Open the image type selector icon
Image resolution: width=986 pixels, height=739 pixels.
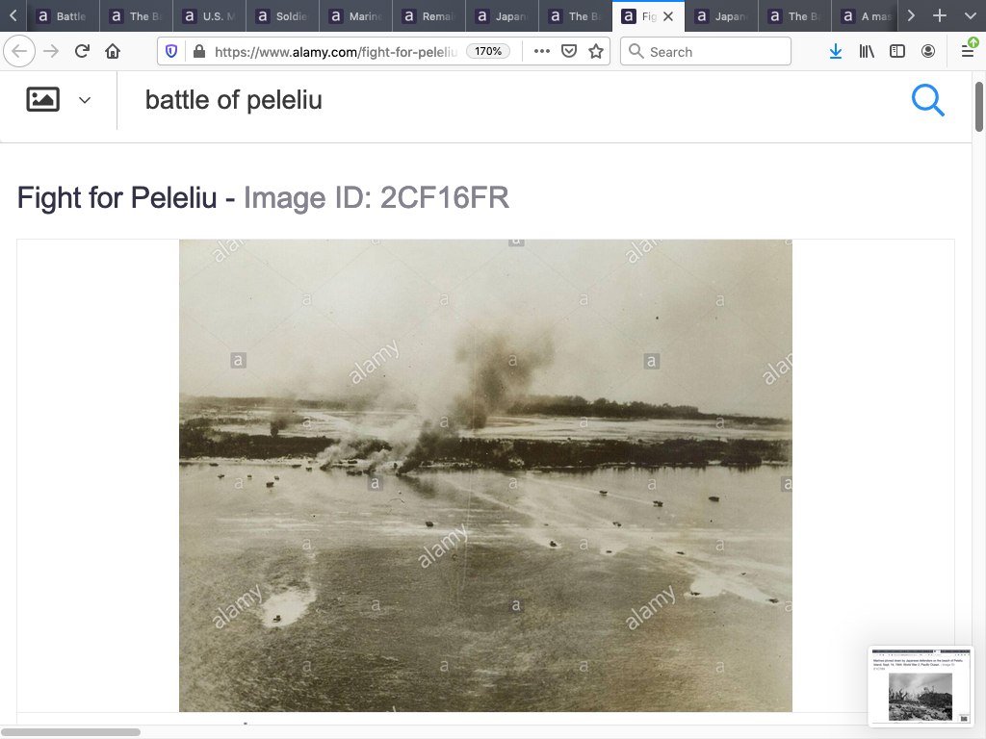coord(42,99)
